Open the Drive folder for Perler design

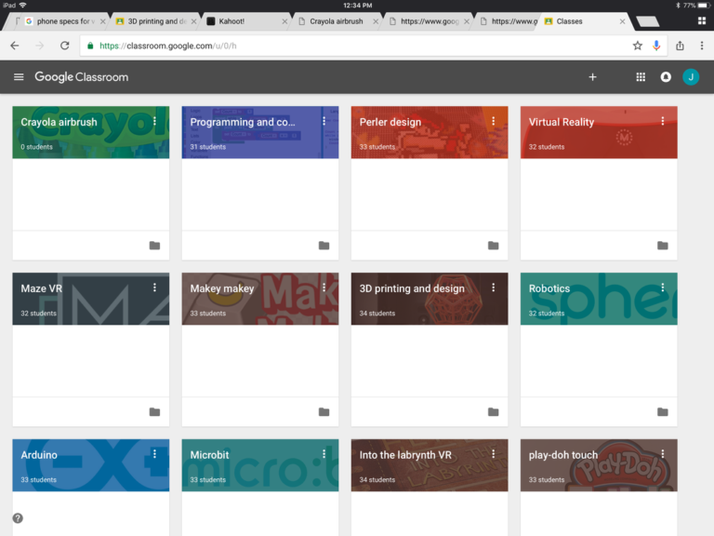(493, 246)
